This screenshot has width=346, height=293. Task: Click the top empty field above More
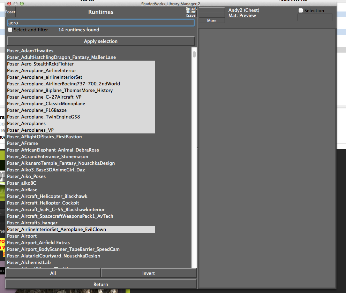tap(212, 10)
